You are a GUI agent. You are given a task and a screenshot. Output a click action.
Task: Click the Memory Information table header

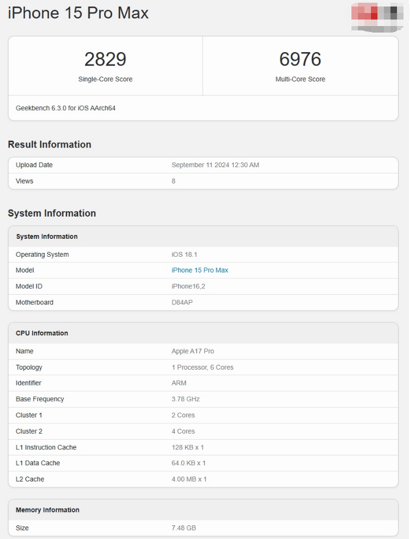(47, 510)
